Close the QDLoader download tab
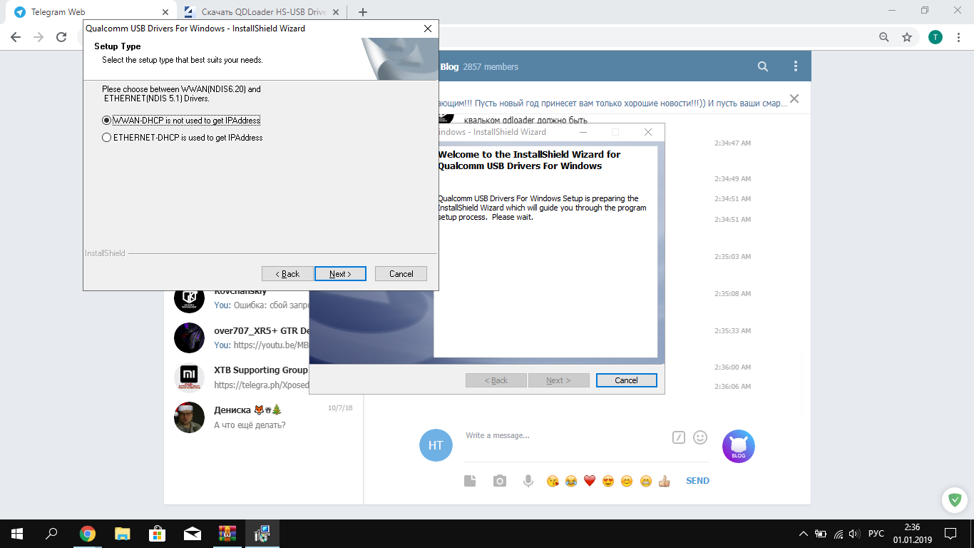 click(x=336, y=12)
